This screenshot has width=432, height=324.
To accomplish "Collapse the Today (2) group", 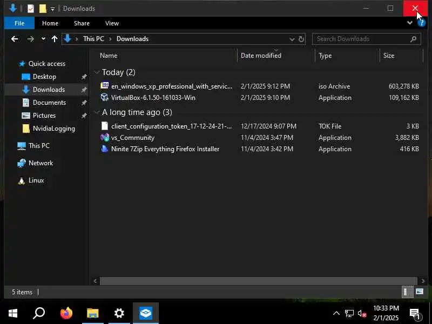I will (x=97, y=72).
